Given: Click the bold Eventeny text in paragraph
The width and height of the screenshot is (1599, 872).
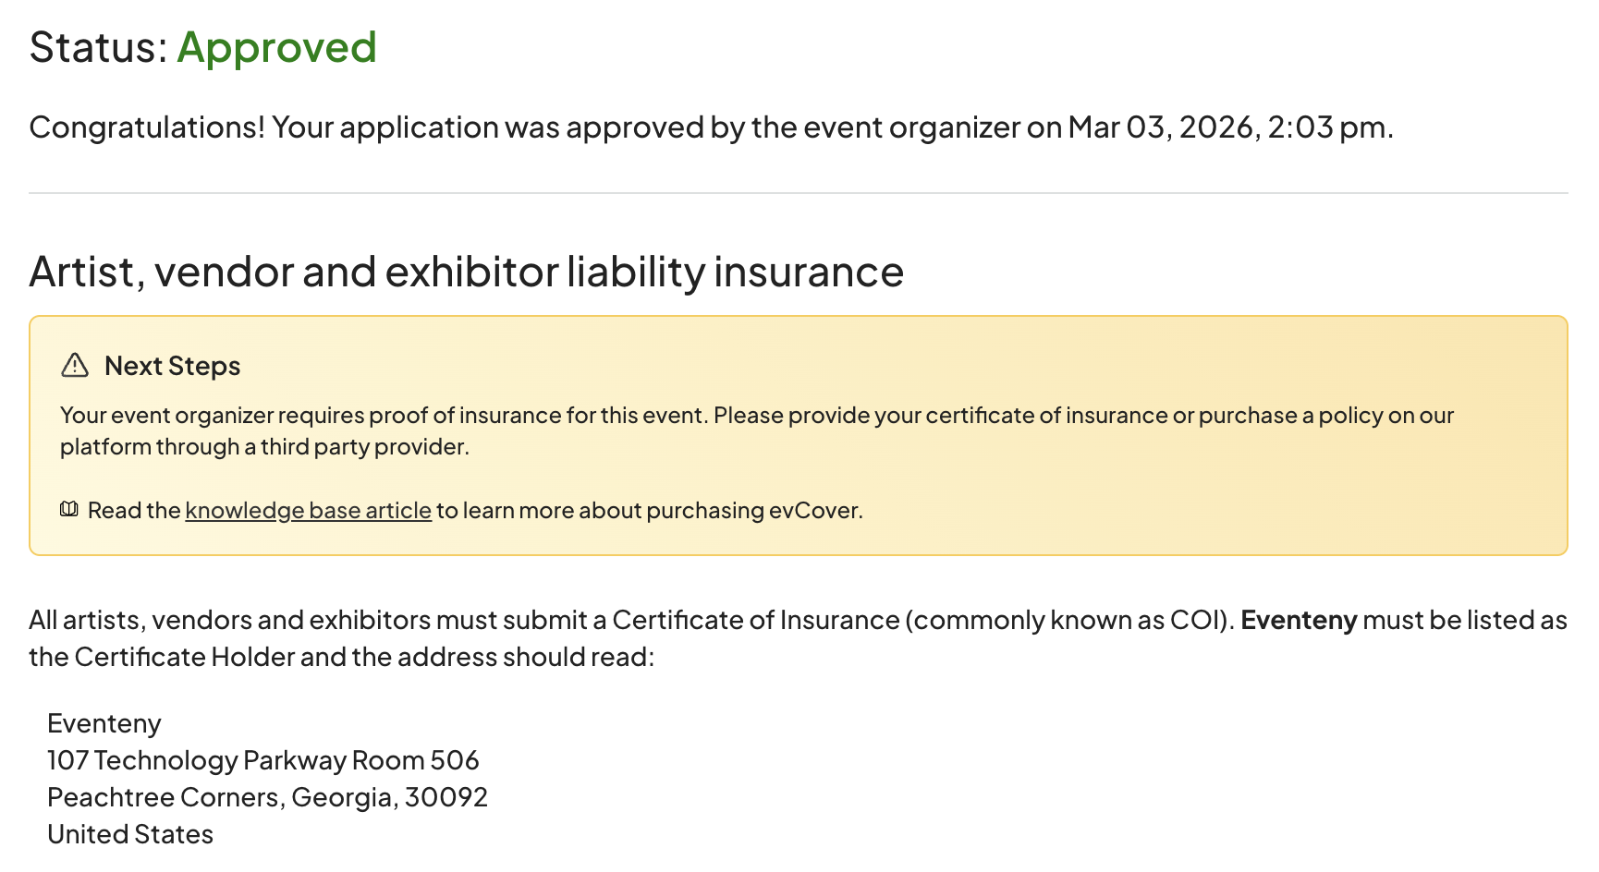Looking at the screenshot, I should coord(1298,620).
